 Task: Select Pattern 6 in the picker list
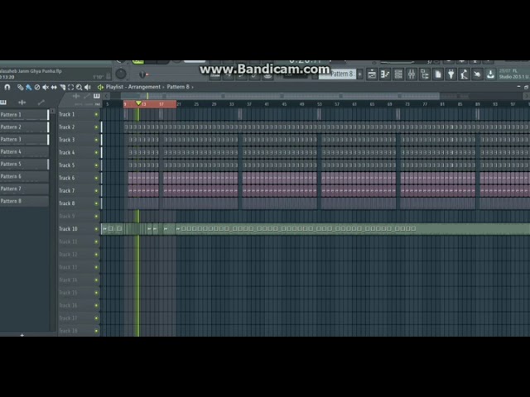pos(24,176)
